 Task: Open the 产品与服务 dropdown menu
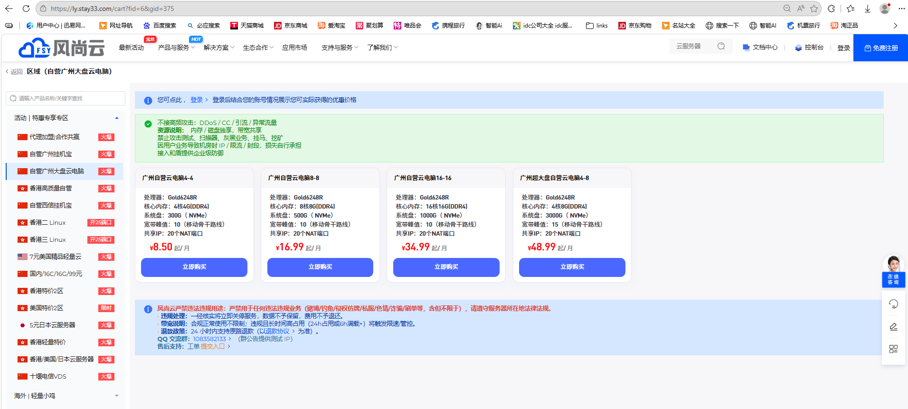(x=176, y=48)
